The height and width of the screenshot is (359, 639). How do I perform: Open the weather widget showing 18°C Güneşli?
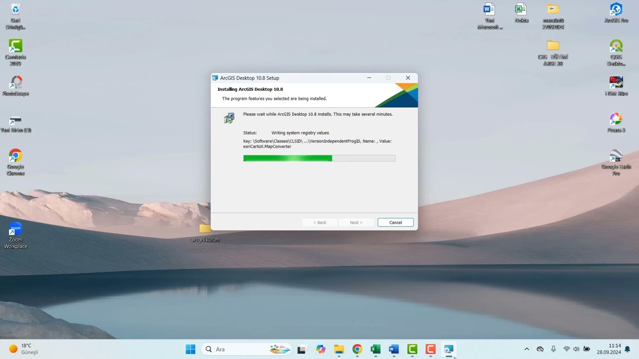pyautogui.click(x=24, y=349)
